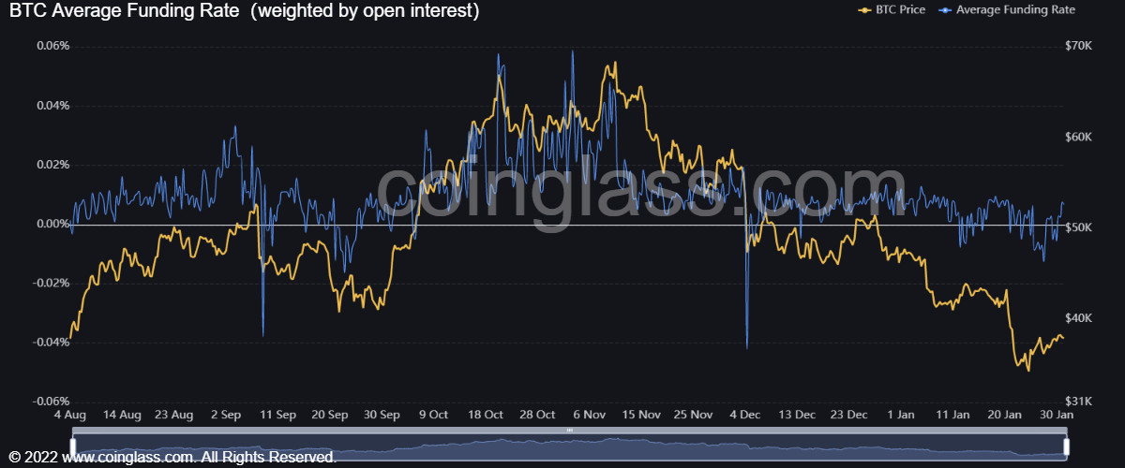Screen dimensions: 1125x468
Task: Toggle the BTC Price series label
Action: click(900, 10)
